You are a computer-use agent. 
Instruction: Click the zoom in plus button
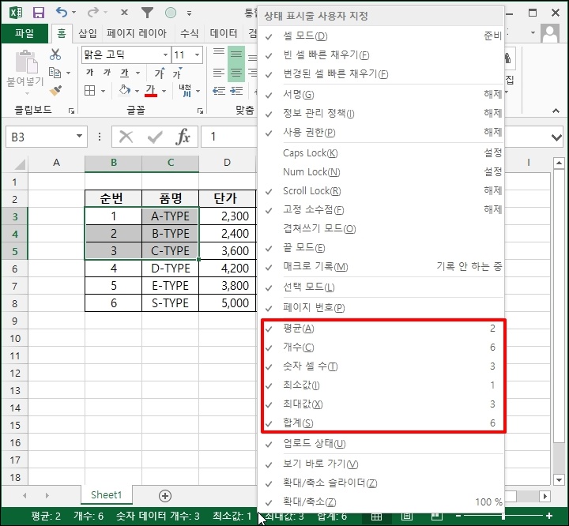coord(549,516)
